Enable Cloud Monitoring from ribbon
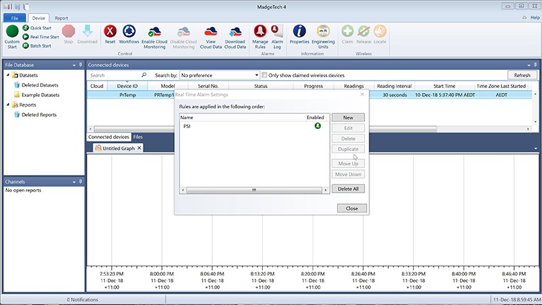The width and height of the screenshot is (542, 305). click(153, 32)
